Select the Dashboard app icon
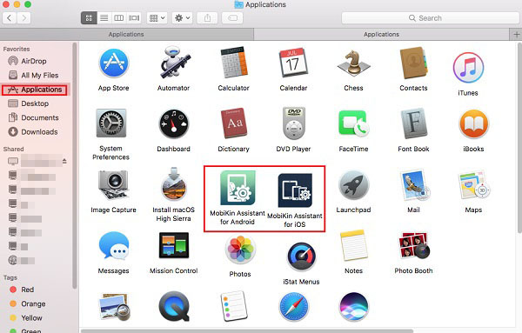Viewport: 522px width, 333px height. tap(173, 123)
